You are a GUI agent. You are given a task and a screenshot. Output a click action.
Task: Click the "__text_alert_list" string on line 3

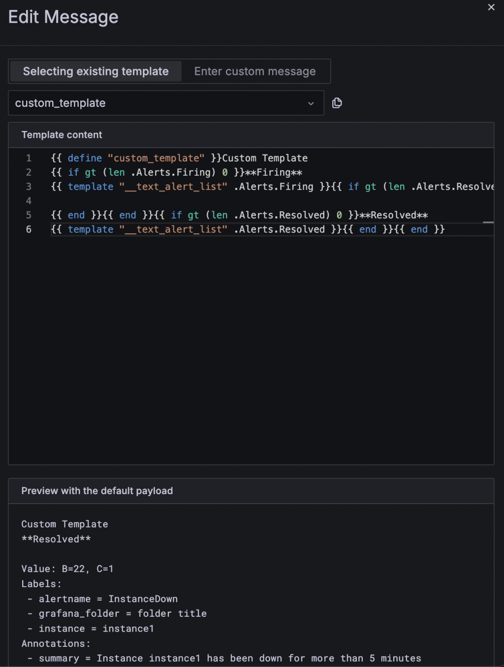[173, 187]
